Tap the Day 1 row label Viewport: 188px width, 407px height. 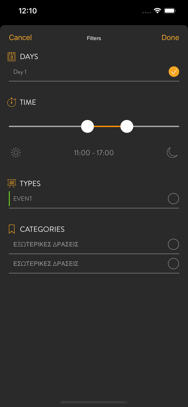coord(20,72)
